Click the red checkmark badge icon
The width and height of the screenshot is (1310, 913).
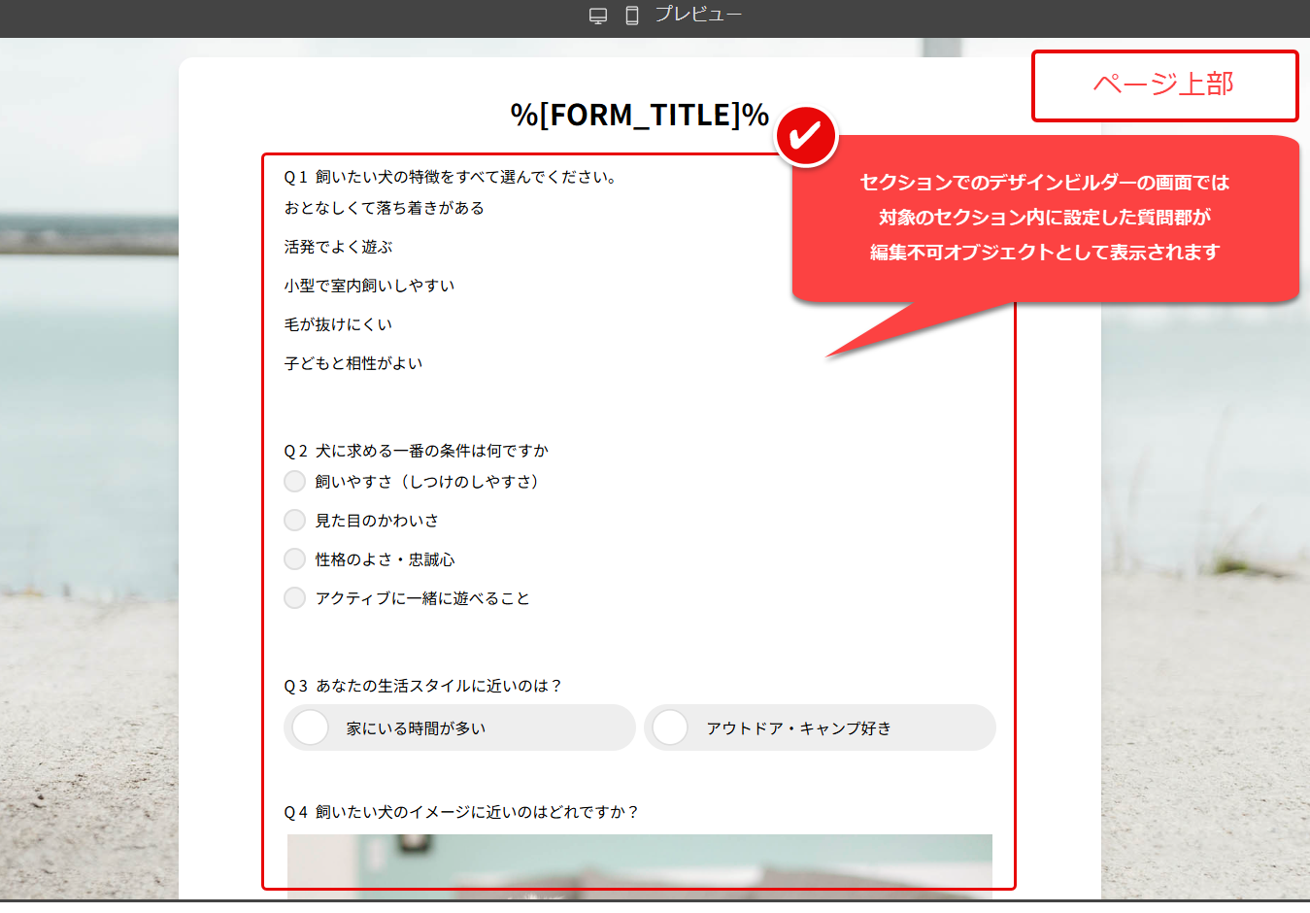click(x=804, y=136)
